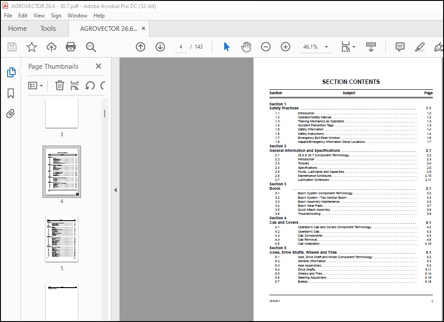Click the Safety Practices heading

284,108
